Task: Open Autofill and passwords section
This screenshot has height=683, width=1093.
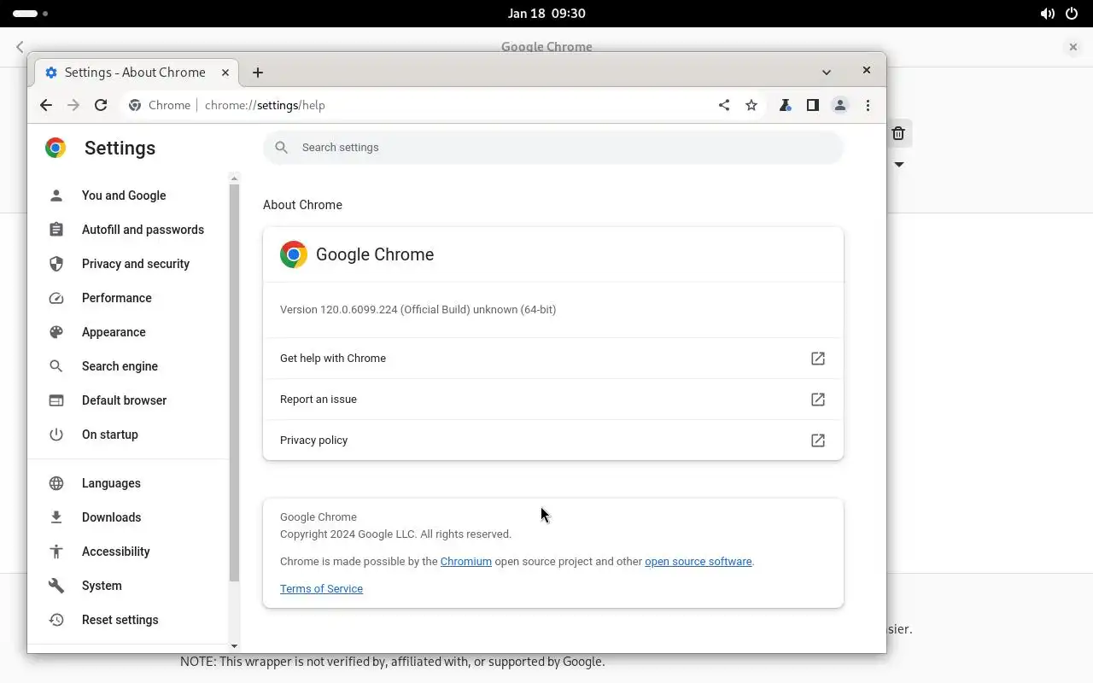Action: pyautogui.click(x=143, y=230)
